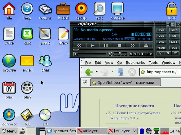Screen dimensions: 181x135
Task: Click the URL button in mplayer
Action: 161,42
